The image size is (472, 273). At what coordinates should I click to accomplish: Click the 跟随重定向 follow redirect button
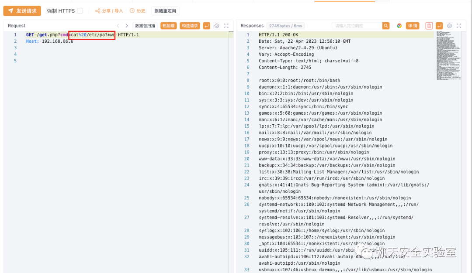165,11
